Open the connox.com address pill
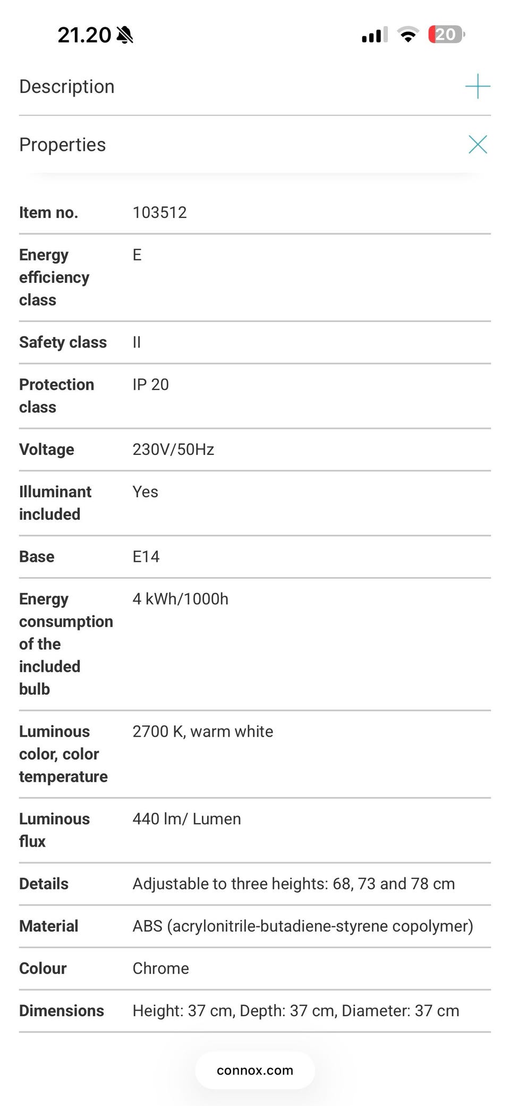The image size is (510, 1106). tap(255, 1070)
